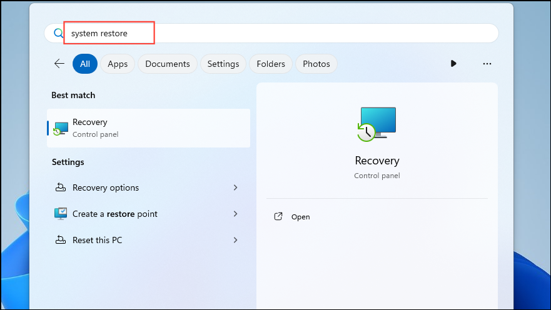Expand Create a restore point chevron
551x310 pixels.
(x=235, y=214)
